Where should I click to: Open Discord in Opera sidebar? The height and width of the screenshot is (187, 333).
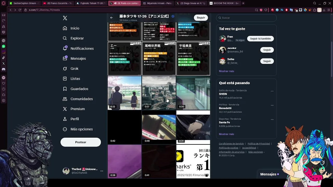click(x=3, y=69)
